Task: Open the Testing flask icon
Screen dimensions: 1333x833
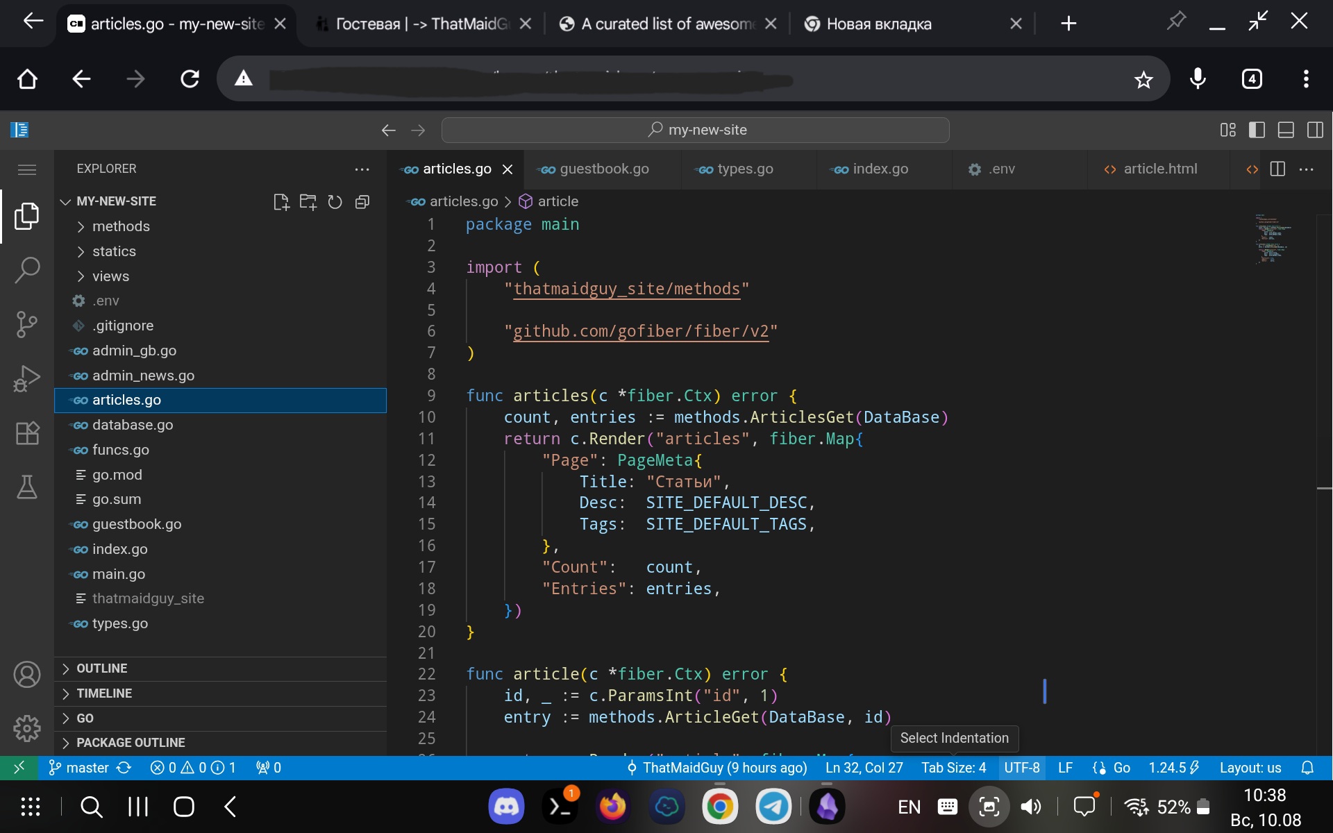Action: [28, 487]
